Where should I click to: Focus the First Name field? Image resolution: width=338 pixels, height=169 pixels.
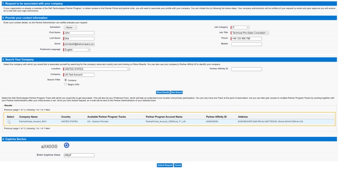pos(79,33)
